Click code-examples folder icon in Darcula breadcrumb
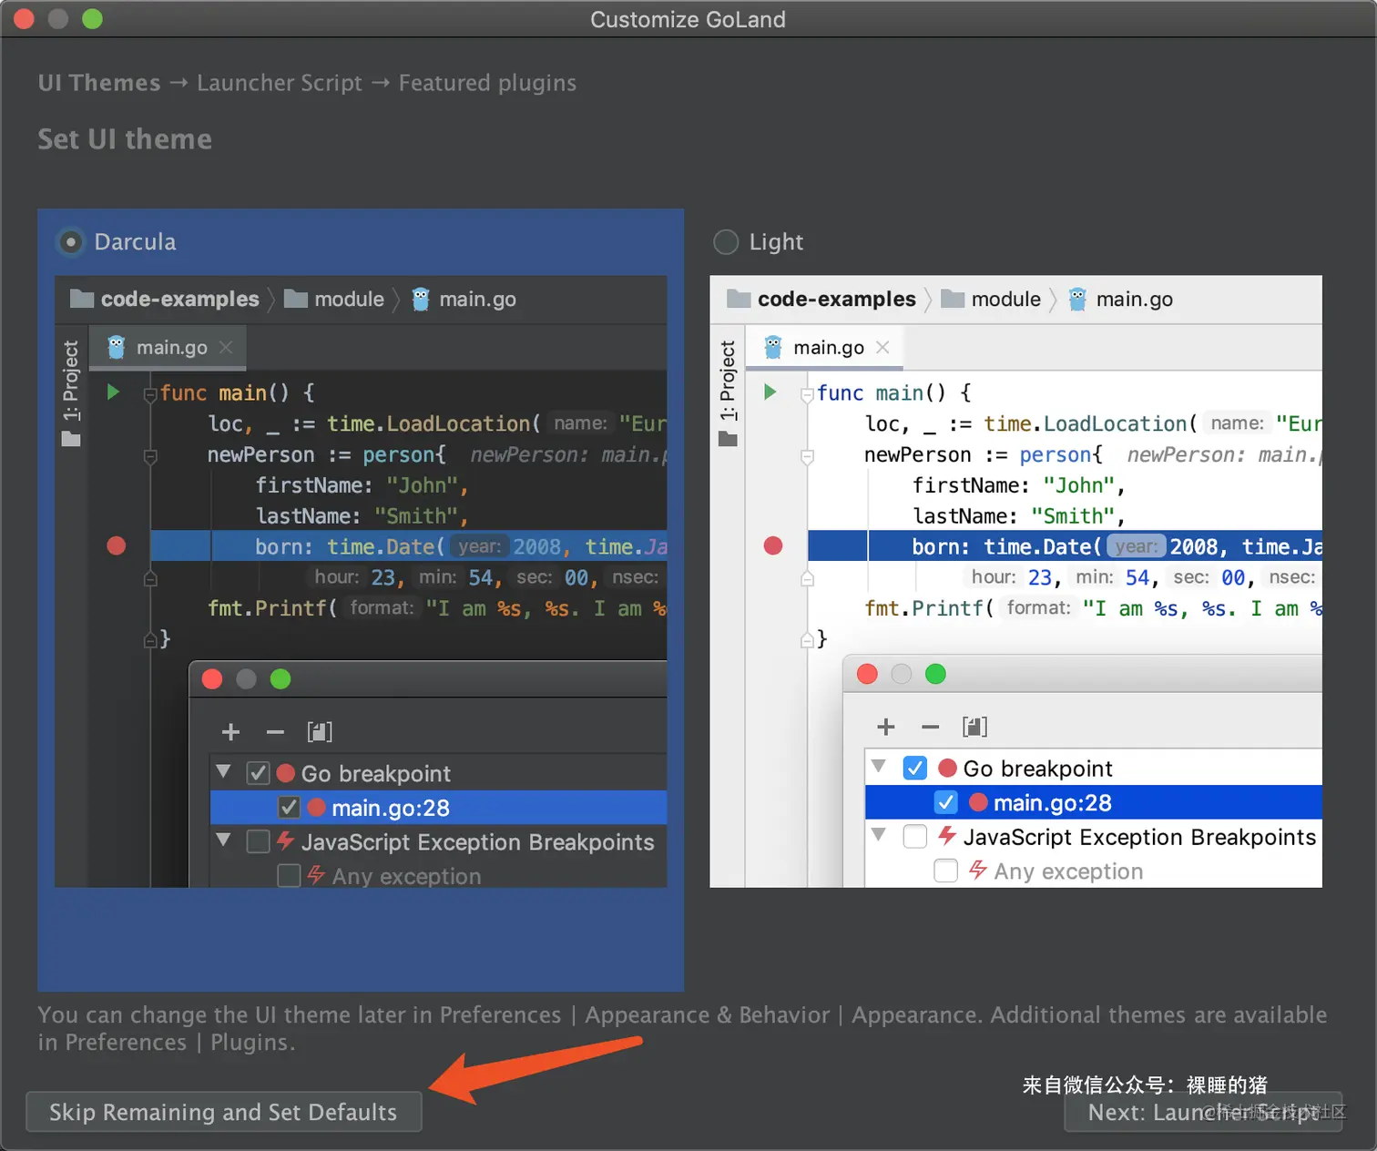The image size is (1377, 1151). (82, 299)
